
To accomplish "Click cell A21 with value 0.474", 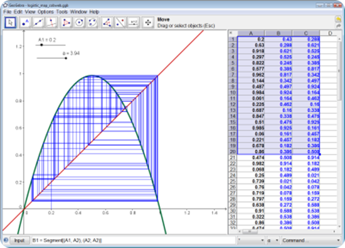I will (251, 157).
